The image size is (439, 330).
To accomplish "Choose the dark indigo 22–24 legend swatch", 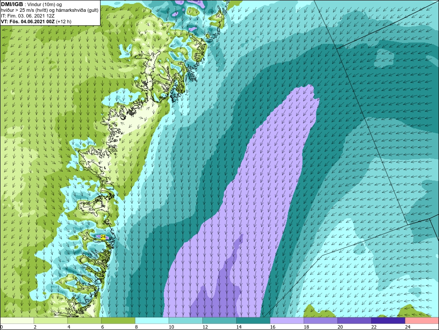I will pos(388,320).
